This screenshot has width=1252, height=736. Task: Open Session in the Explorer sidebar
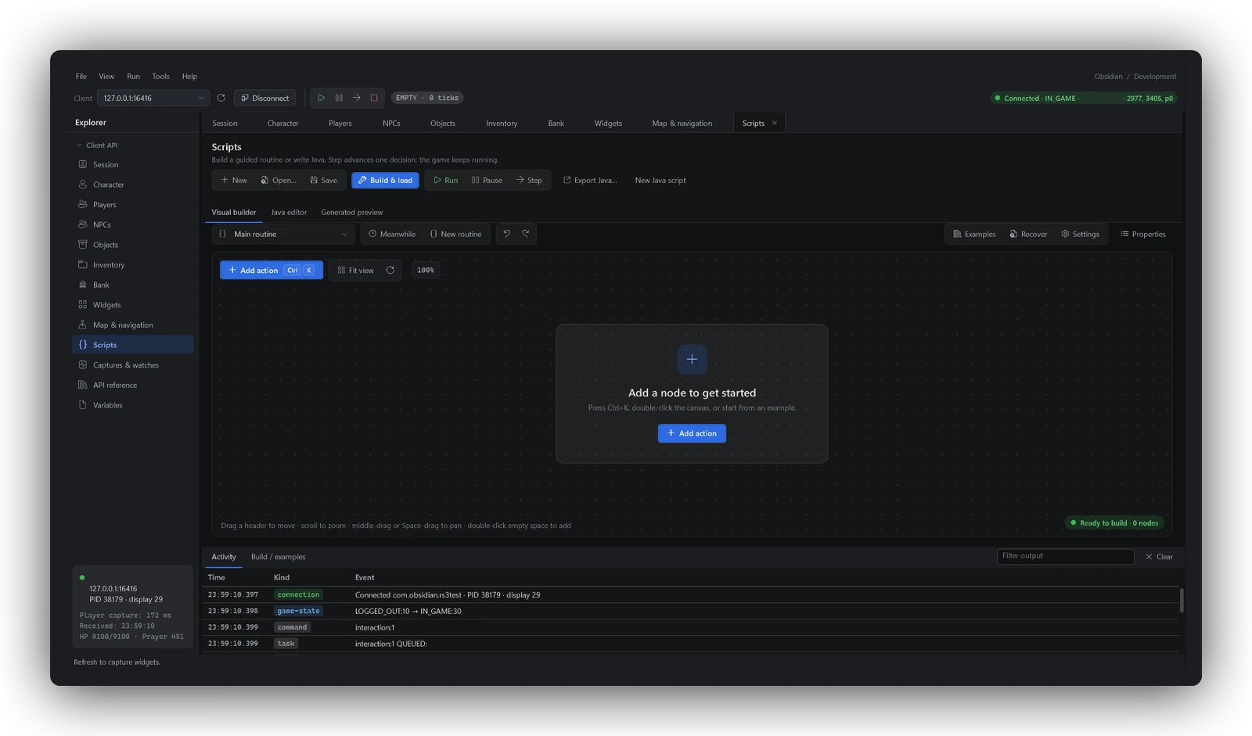[133, 164]
